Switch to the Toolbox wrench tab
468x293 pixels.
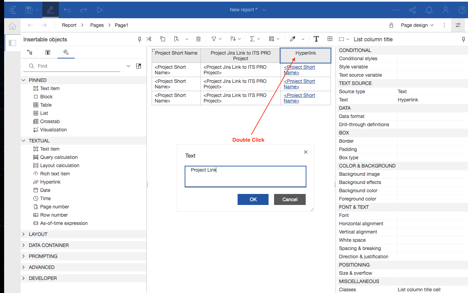point(66,53)
